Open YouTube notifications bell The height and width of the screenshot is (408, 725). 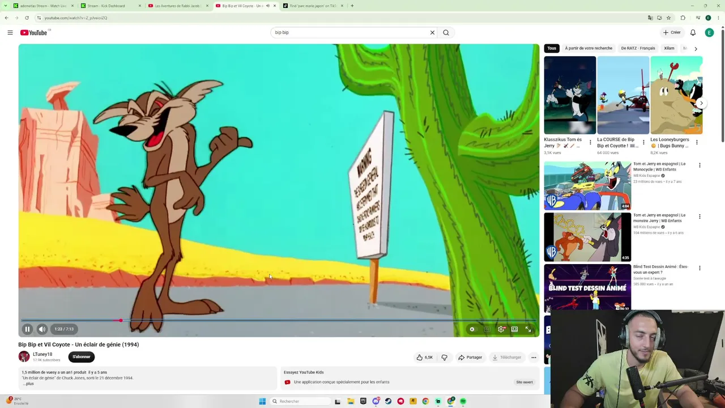(693, 33)
